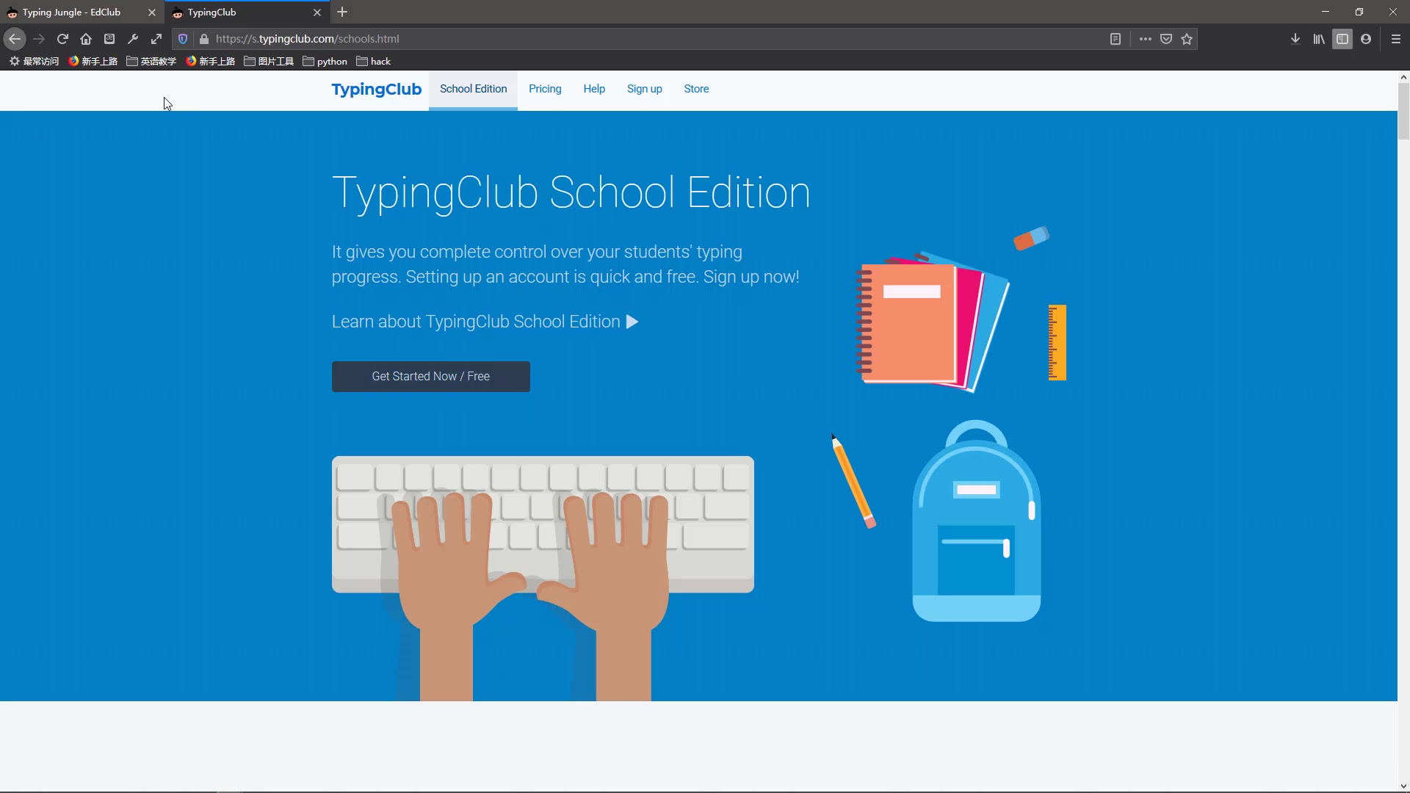Open the first 新手上路 bookmark
1410x793 pixels.
pos(93,62)
